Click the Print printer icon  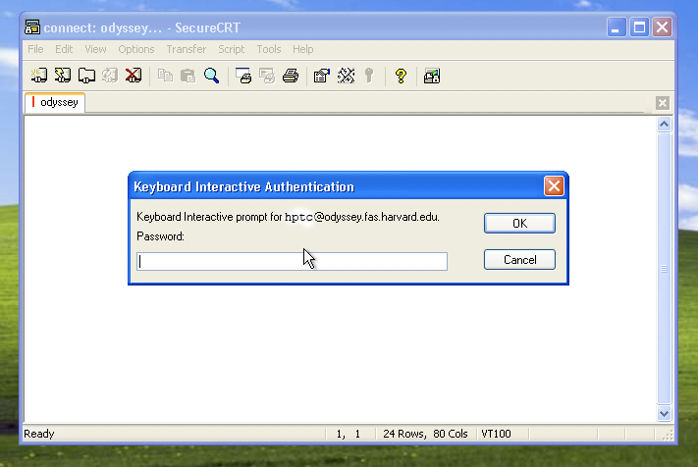coord(291,76)
